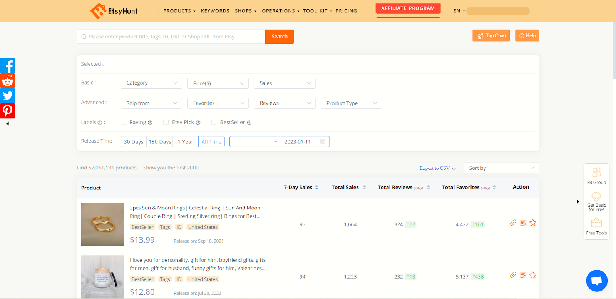The width and height of the screenshot is (616, 299).
Task: Open the FB Group widget
Action: [x=596, y=176]
